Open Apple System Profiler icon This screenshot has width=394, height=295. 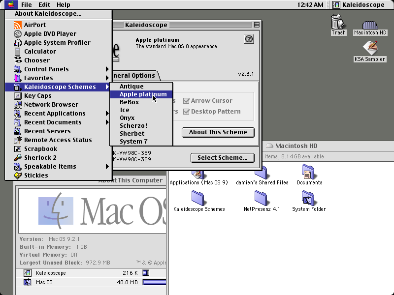click(x=18, y=43)
